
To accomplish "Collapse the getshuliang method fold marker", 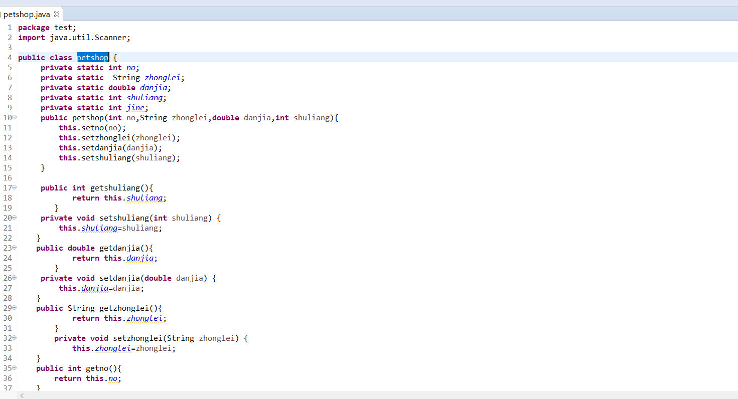I will coord(14,187).
